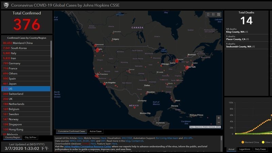Click the Los Angeles case circle on map
272x153 pixels.
point(104,84)
